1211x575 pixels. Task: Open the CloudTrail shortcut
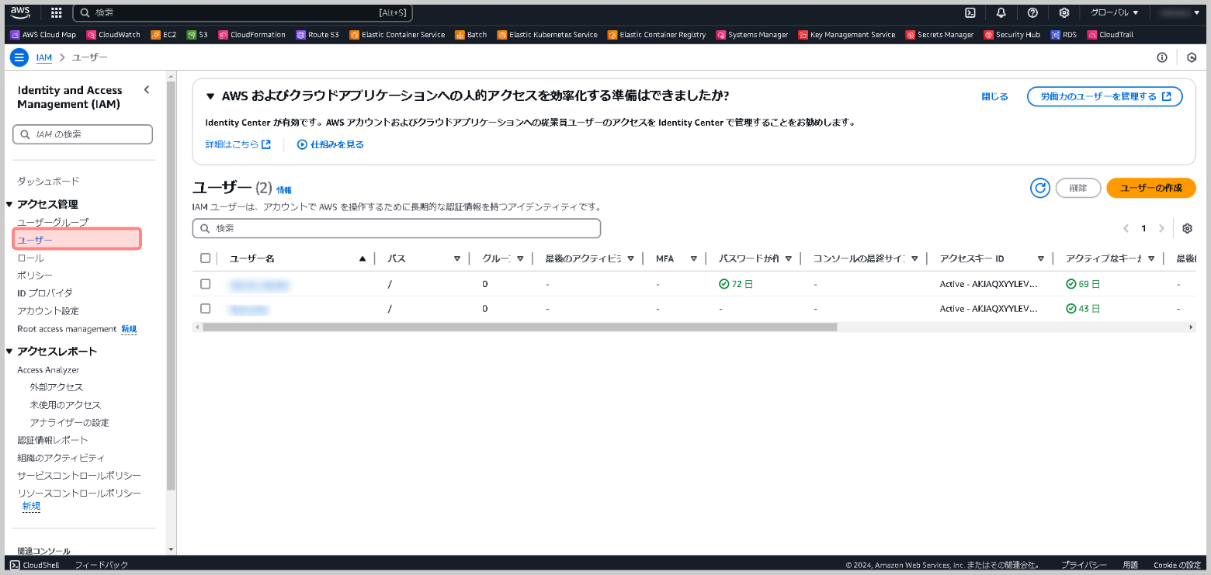pos(1111,35)
